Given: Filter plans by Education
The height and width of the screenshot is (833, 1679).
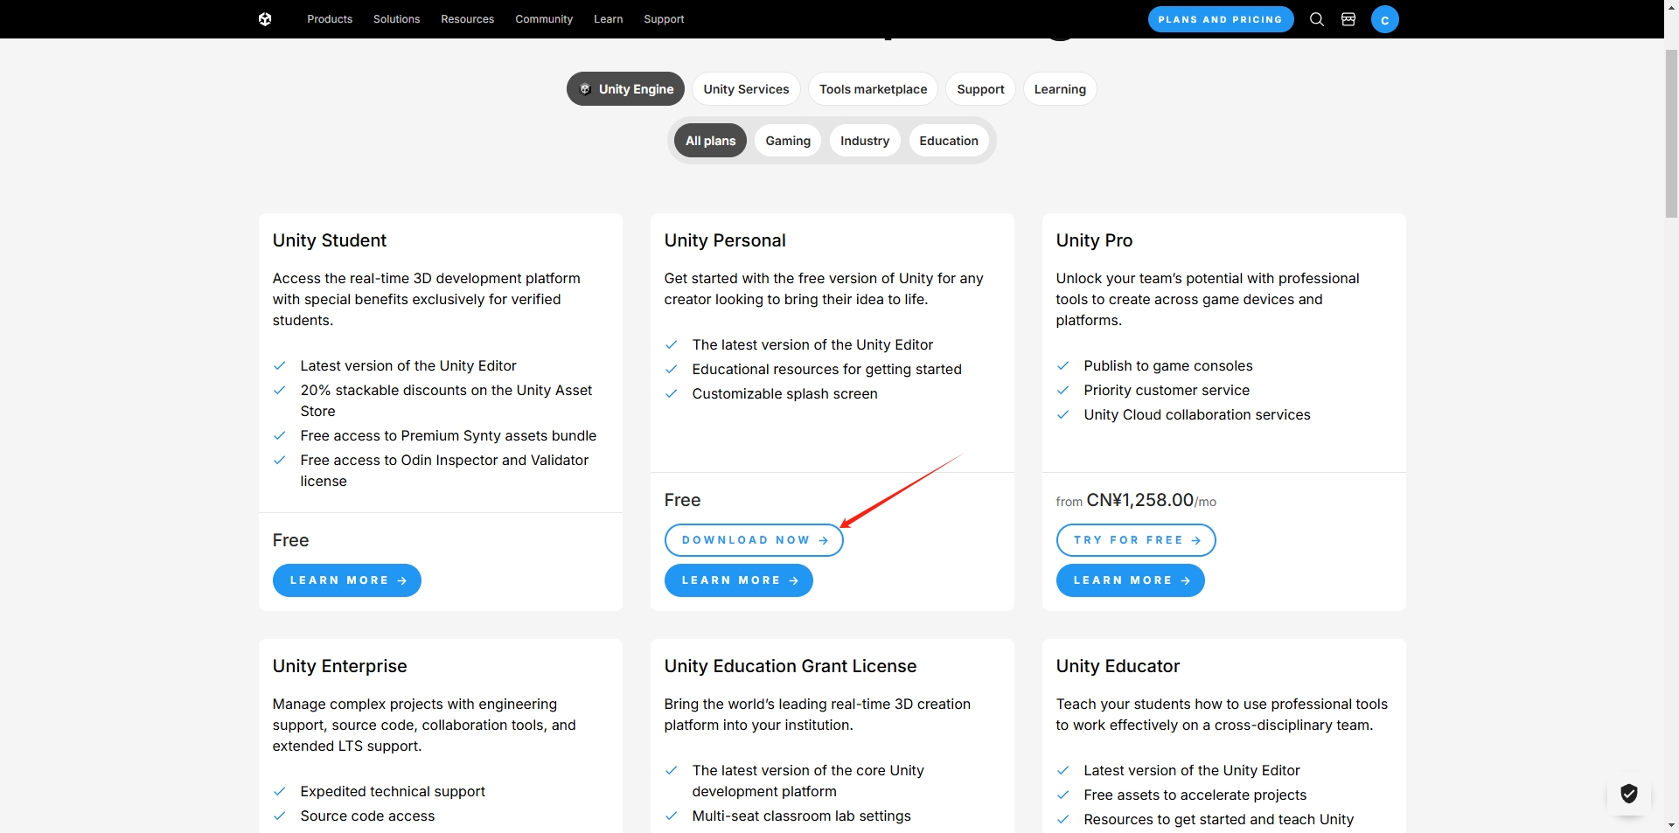Looking at the screenshot, I should 949,141.
